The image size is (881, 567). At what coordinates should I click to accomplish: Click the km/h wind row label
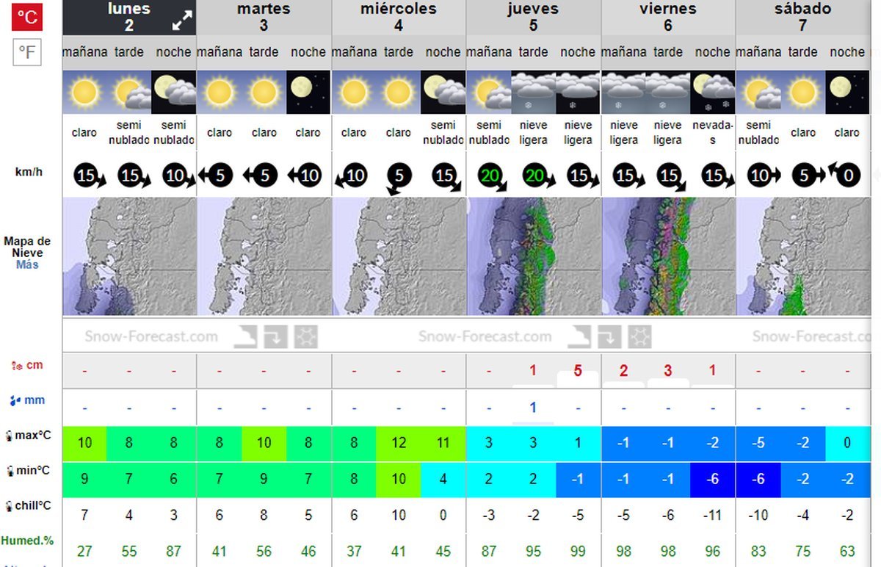click(x=28, y=172)
